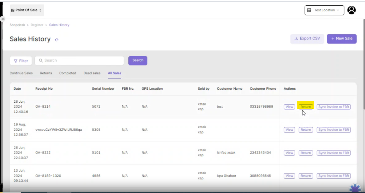View receipt OA-8214 details
This screenshot has height=193, width=365.
[289, 107]
